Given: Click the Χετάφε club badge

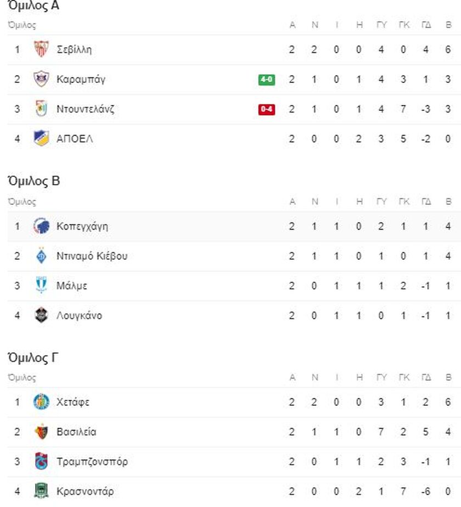Looking at the screenshot, I should [x=41, y=402].
